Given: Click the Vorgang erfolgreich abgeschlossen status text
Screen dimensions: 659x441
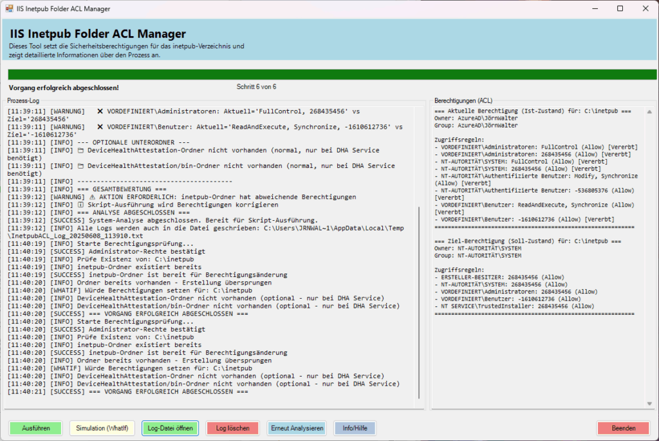Looking at the screenshot, I should 64,87.
